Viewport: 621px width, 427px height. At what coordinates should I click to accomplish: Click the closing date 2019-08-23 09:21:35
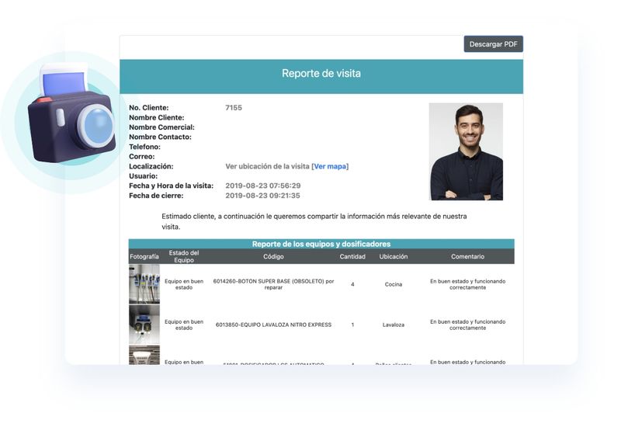pyautogui.click(x=262, y=196)
